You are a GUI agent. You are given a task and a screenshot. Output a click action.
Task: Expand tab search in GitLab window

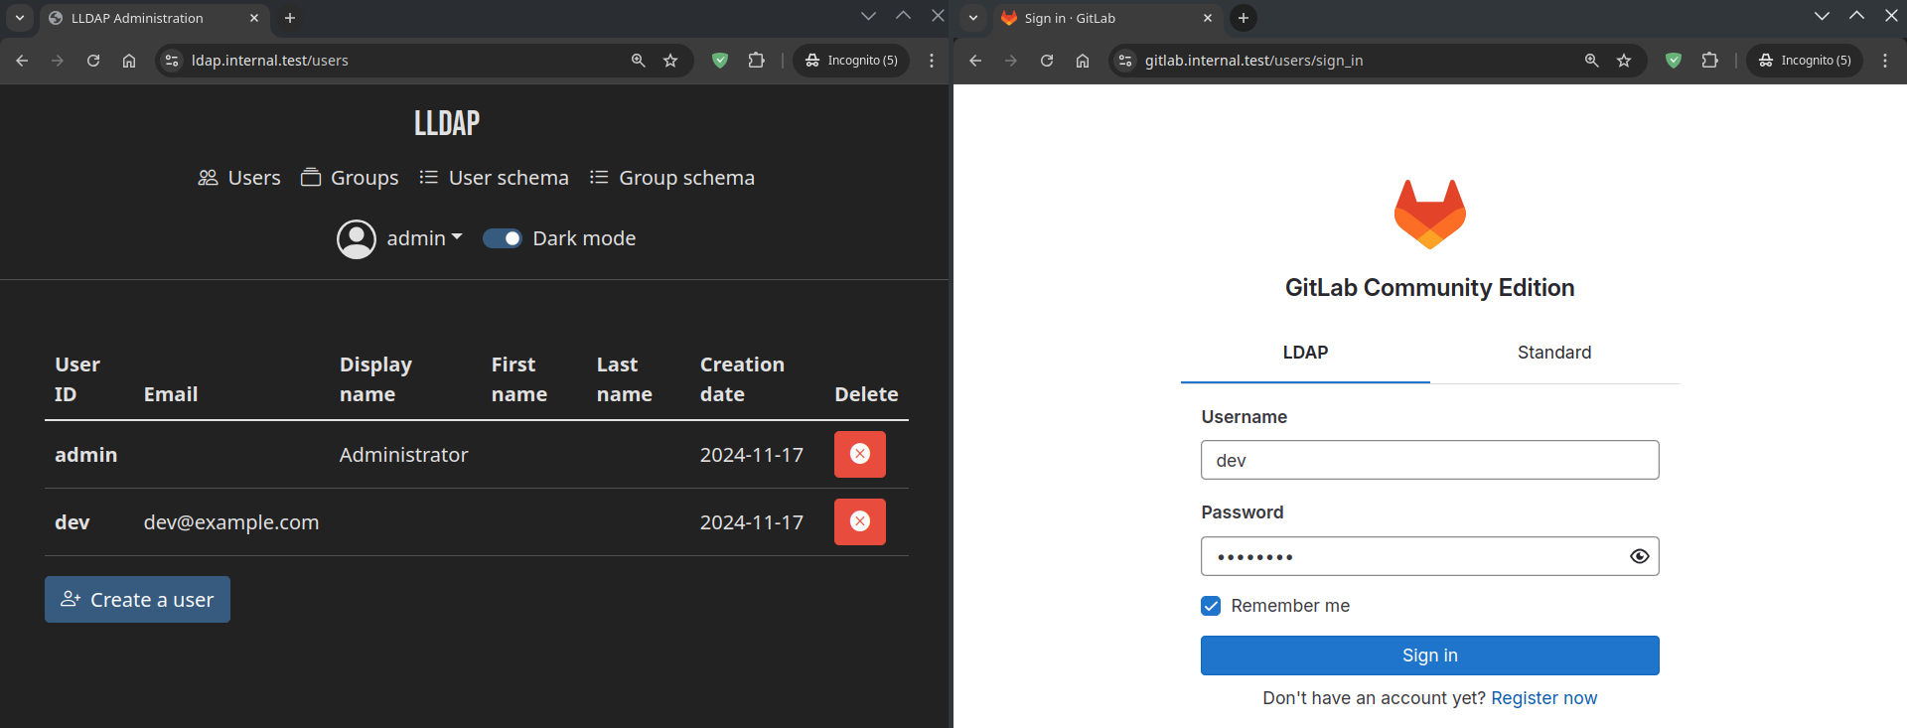[973, 18]
